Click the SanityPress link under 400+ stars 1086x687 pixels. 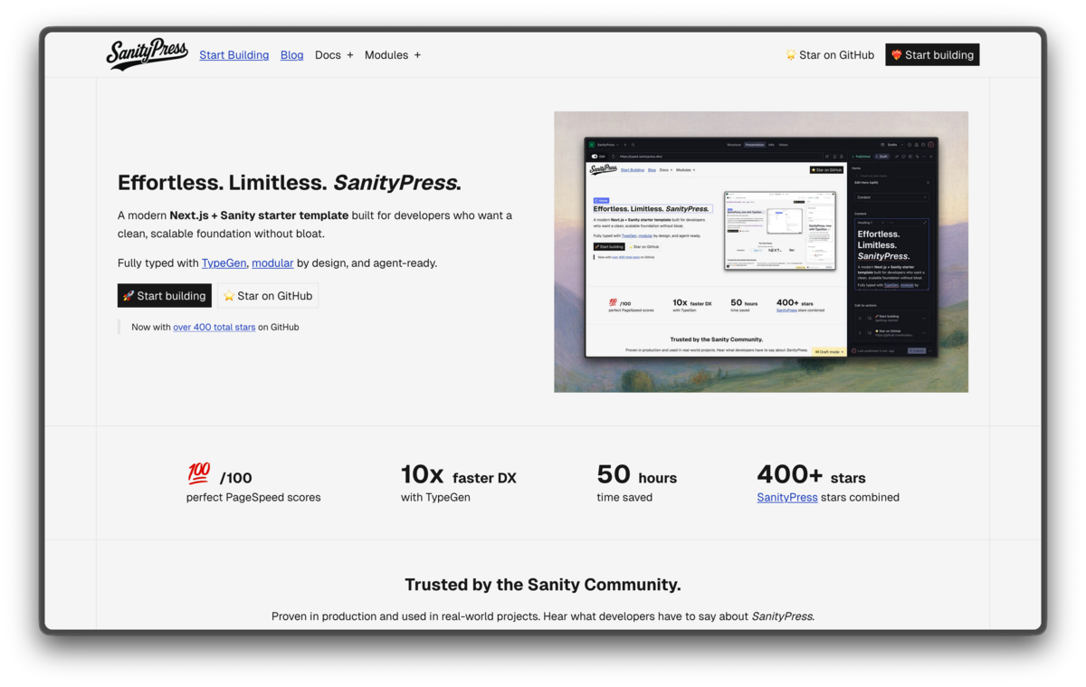(786, 497)
